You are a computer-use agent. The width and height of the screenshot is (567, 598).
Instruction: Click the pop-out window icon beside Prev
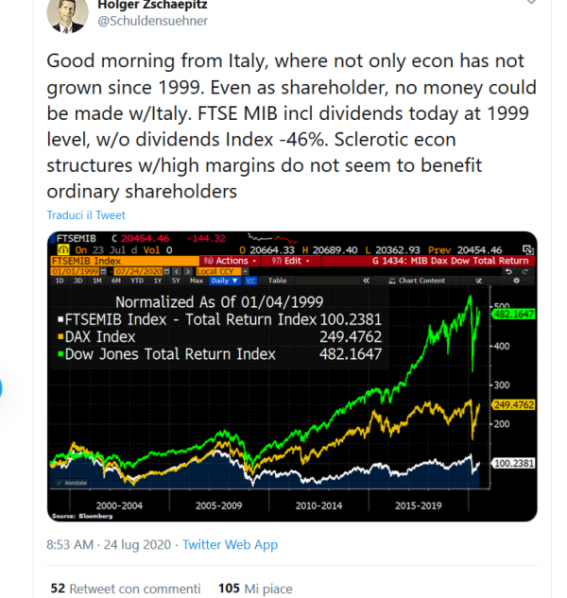point(527,250)
